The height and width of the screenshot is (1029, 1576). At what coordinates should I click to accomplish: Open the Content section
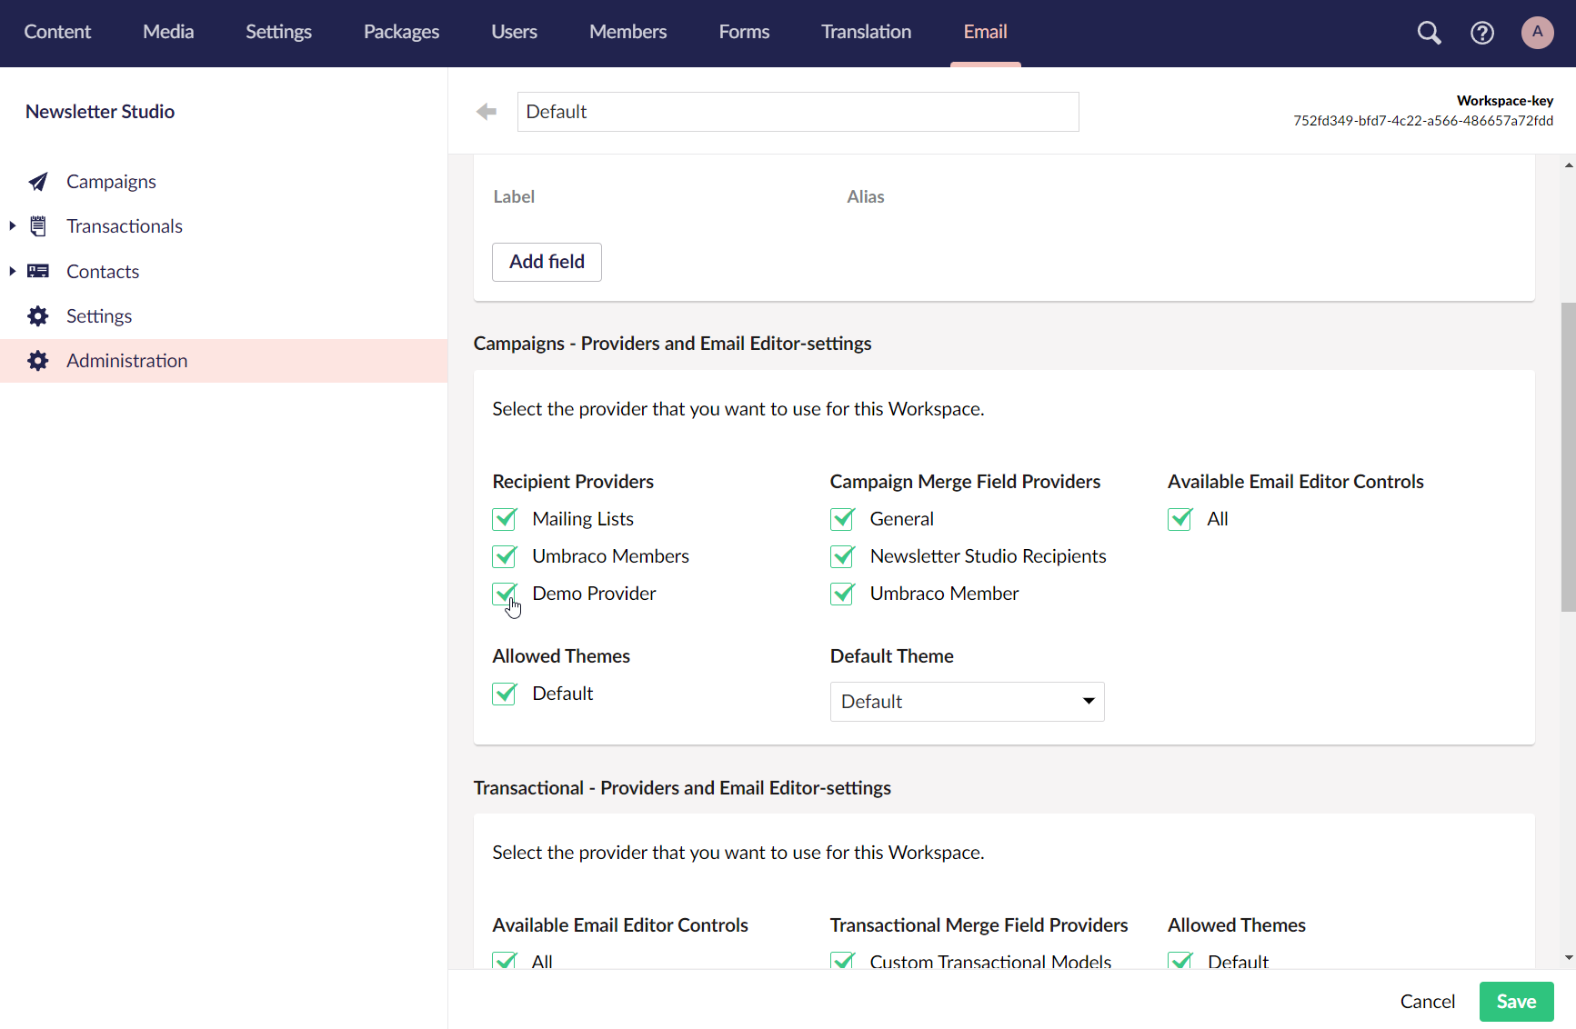[x=57, y=32]
